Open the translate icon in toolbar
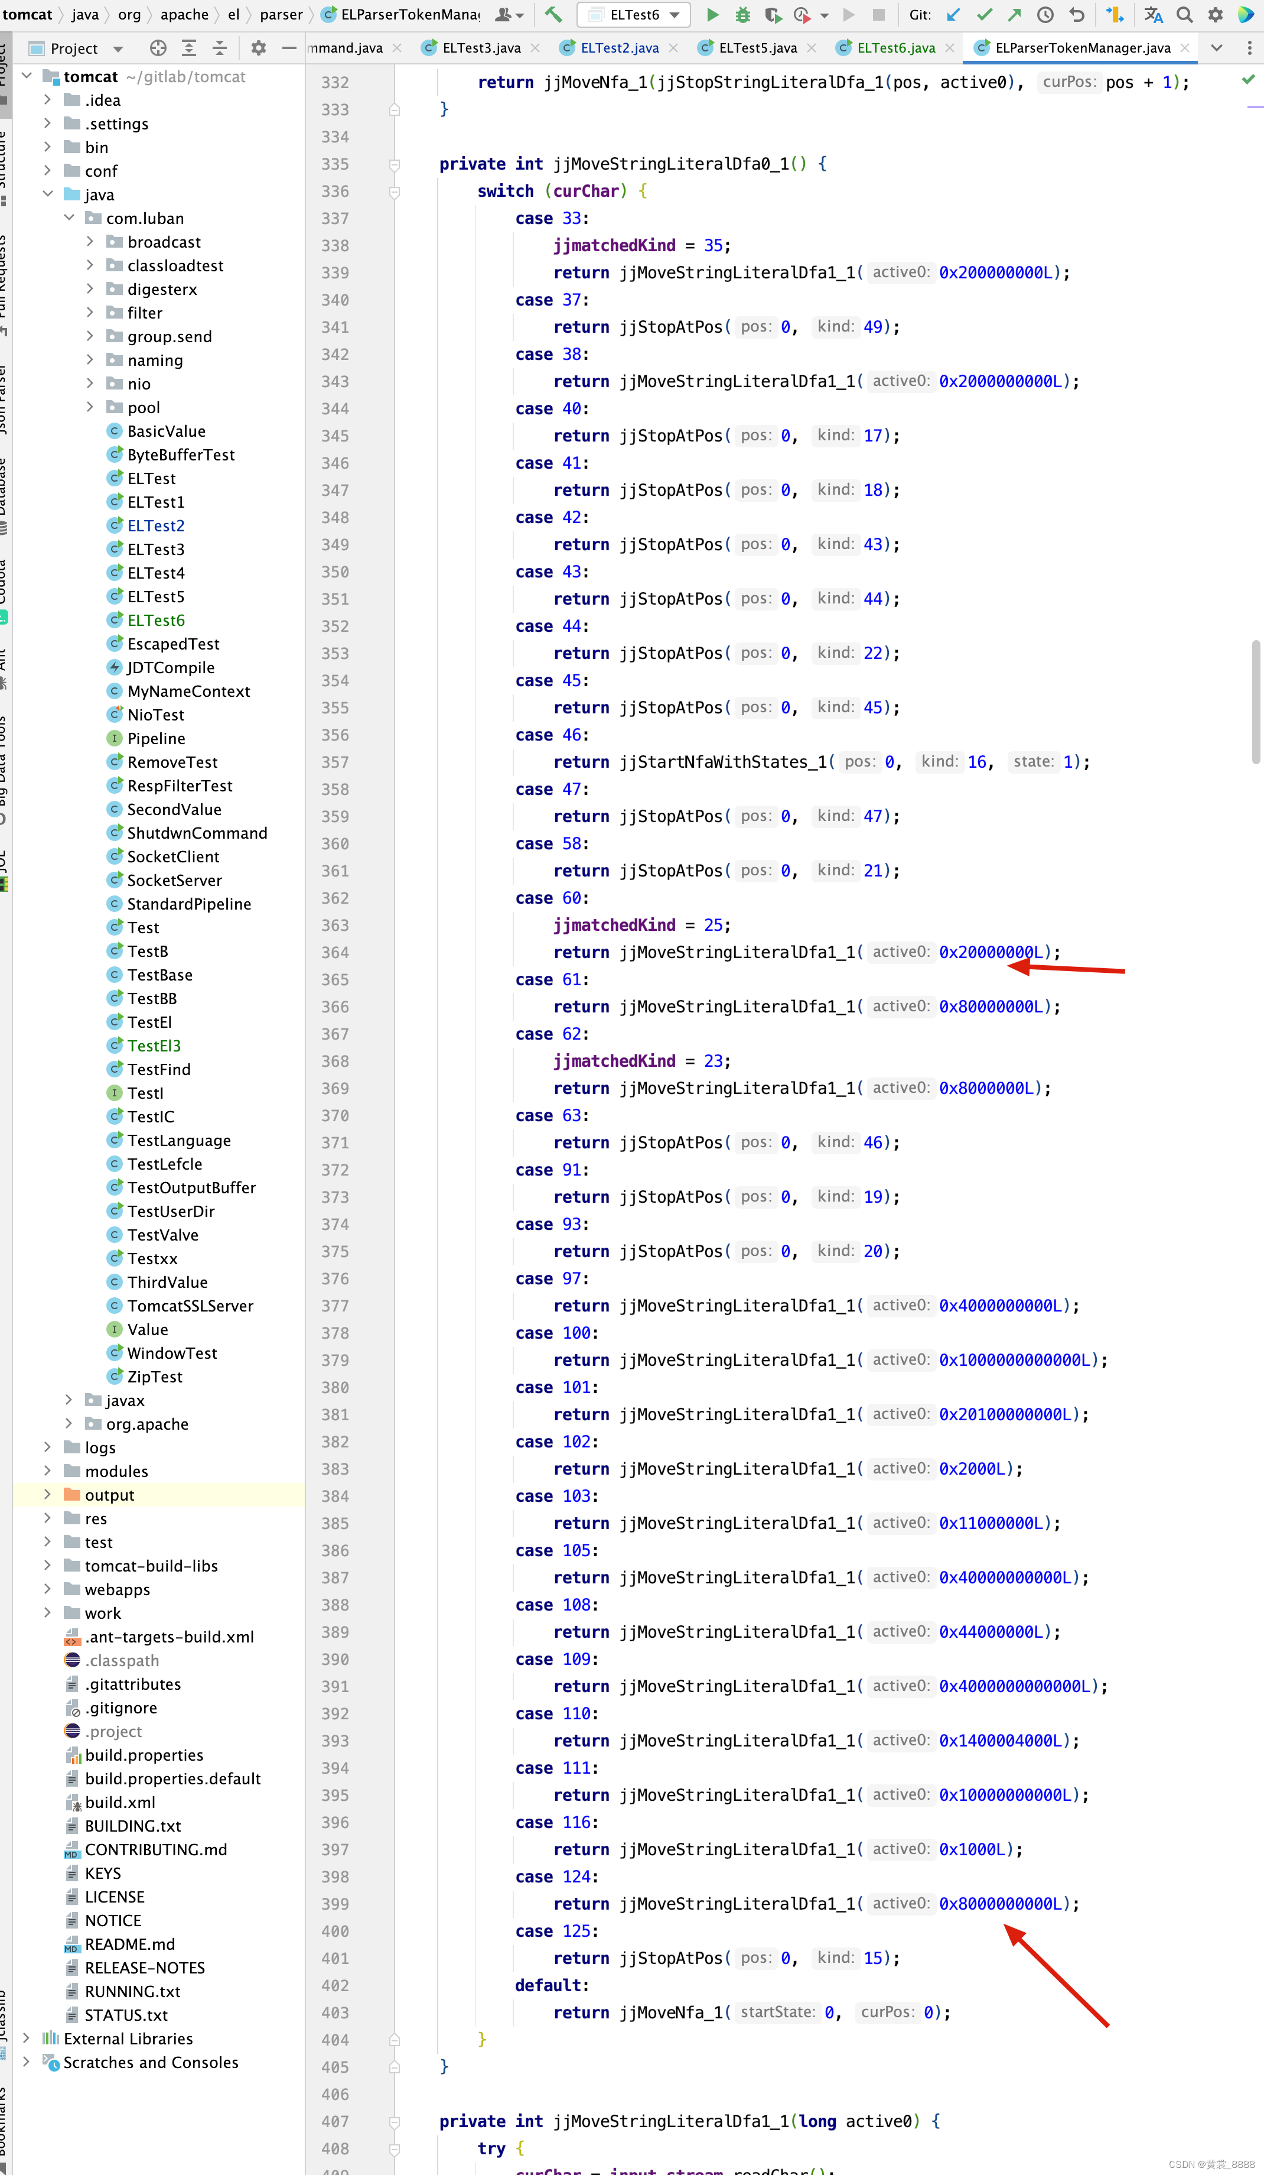The width and height of the screenshot is (1264, 2175). (x=1154, y=15)
